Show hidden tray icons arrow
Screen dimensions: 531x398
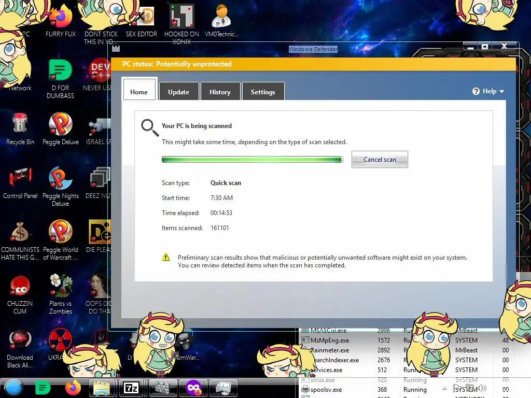pos(444,388)
